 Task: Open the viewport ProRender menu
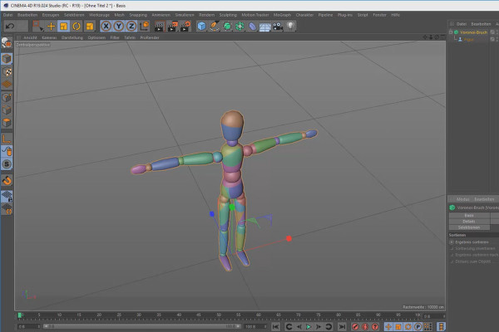tap(150, 37)
